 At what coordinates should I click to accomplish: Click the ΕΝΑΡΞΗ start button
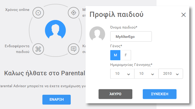pos(57,100)
